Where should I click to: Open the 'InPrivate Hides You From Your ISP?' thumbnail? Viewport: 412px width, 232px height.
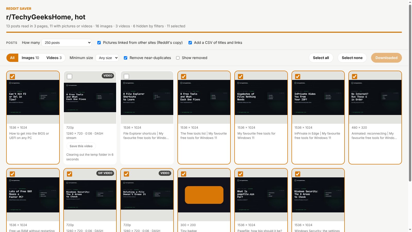318,97
